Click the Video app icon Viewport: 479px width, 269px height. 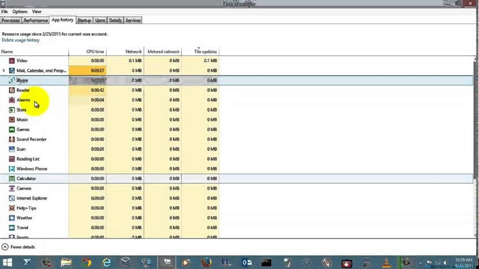pos(12,60)
